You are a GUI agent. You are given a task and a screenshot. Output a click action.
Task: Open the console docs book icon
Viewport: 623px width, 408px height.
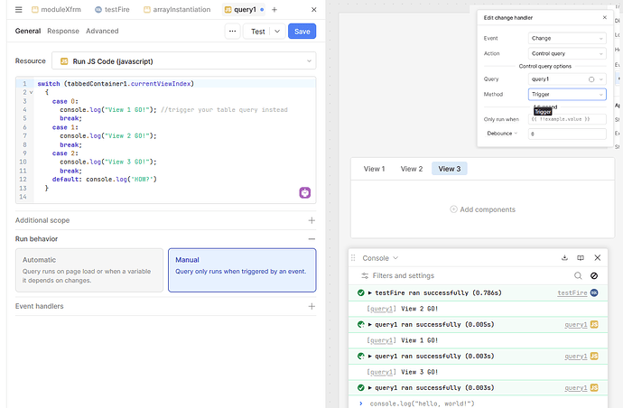pos(581,258)
